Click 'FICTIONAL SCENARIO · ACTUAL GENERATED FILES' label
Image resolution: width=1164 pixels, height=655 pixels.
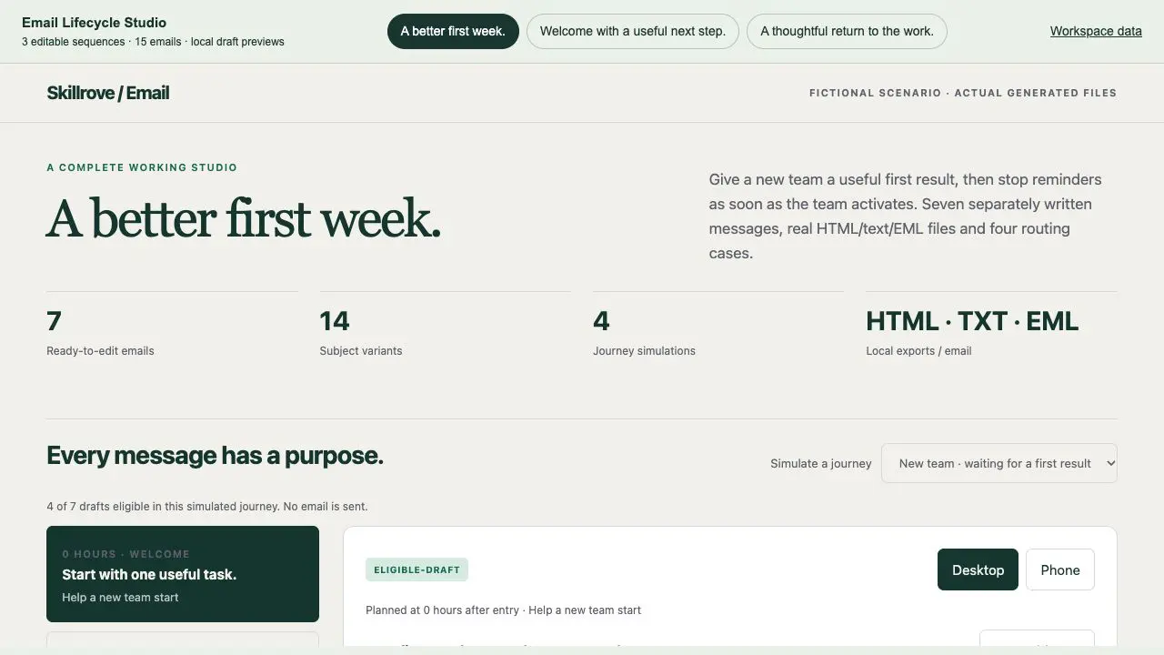point(963,93)
